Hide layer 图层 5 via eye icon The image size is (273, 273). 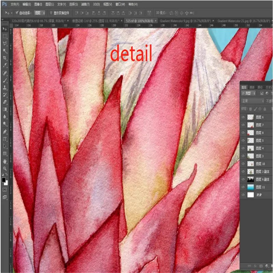point(243,140)
